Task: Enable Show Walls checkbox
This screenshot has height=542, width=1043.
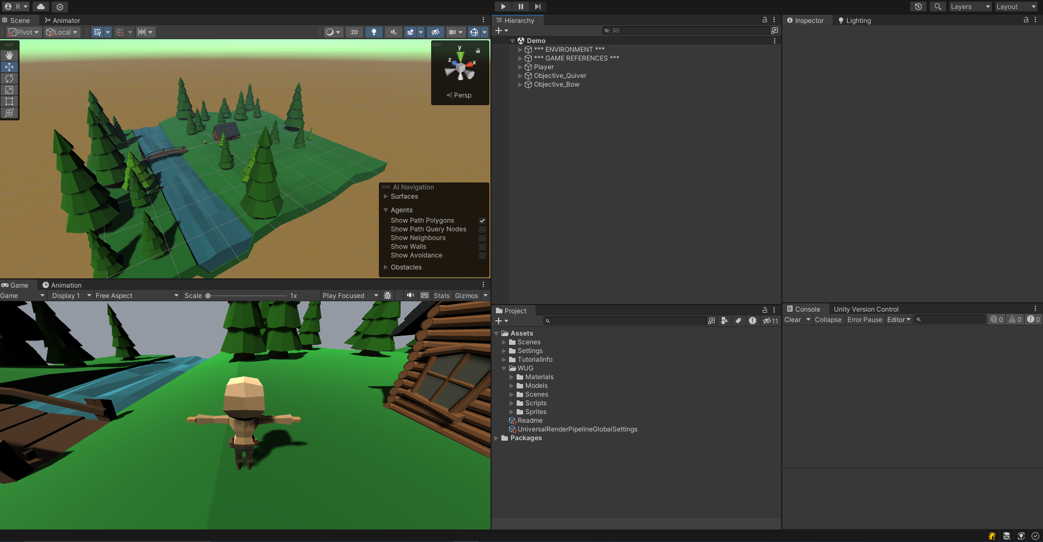Action: pos(482,247)
